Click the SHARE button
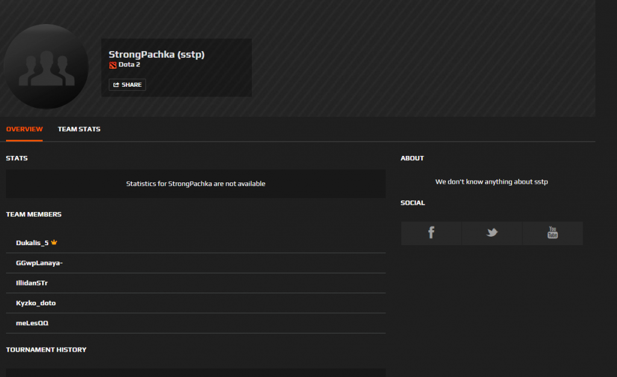The height and width of the screenshot is (377, 617). (x=127, y=84)
